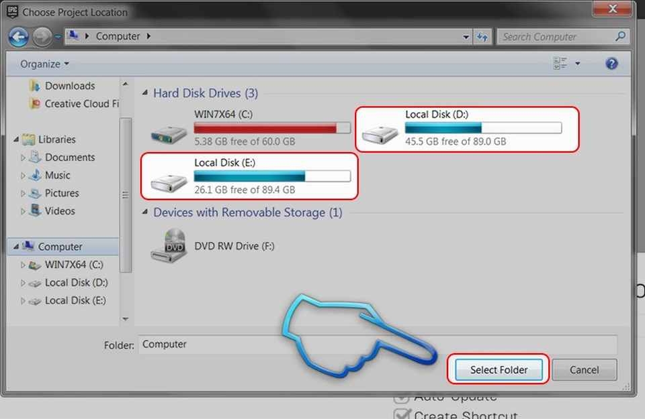
Task: Click the Local Disk (D:) usage bar
Action: click(x=483, y=128)
